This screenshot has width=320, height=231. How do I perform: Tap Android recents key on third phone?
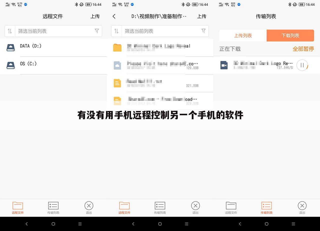(x=293, y=224)
